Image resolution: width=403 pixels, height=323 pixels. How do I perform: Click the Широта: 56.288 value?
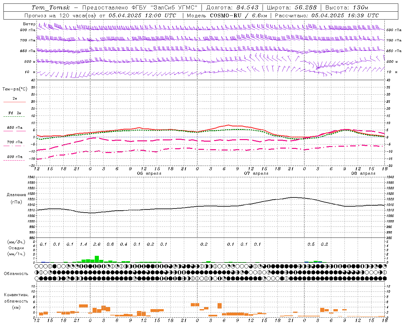pos(292,8)
